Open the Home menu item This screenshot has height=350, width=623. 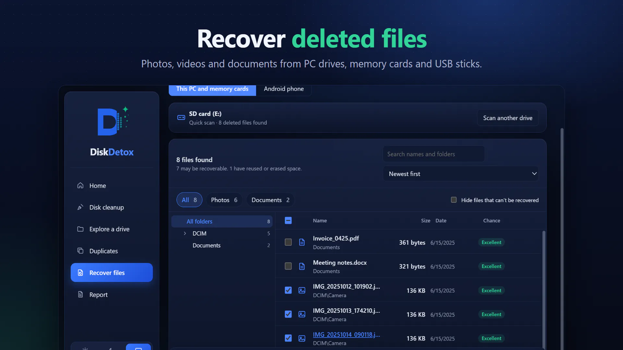pos(112,186)
